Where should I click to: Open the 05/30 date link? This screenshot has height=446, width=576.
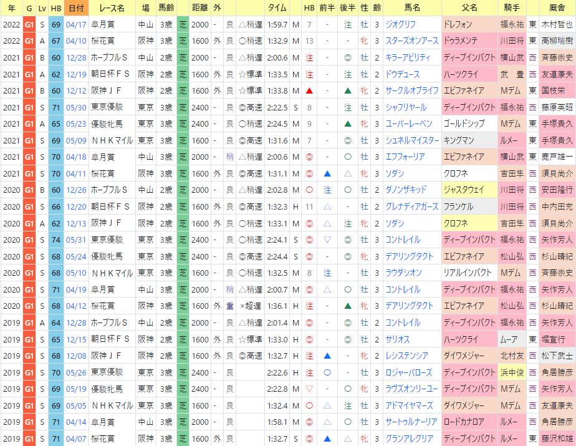(x=76, y=107)
